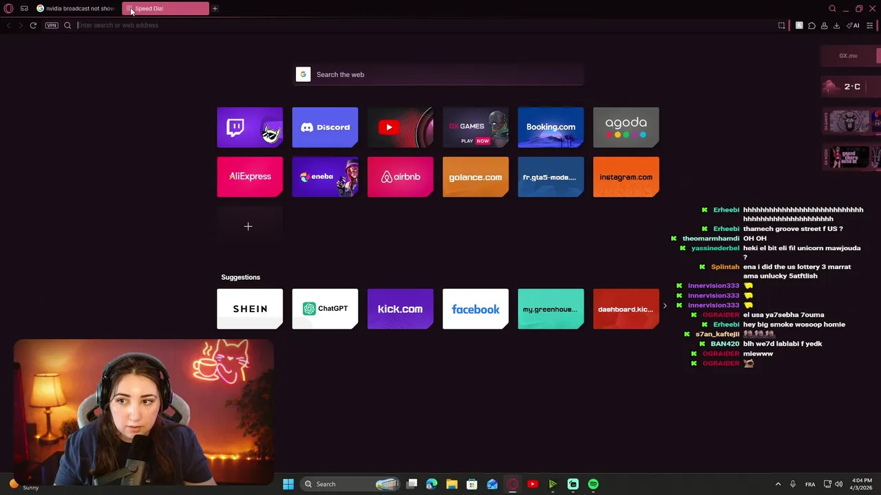The image size is (881, 495).
Task: Open the profile account icon
Action: [824, 25]
